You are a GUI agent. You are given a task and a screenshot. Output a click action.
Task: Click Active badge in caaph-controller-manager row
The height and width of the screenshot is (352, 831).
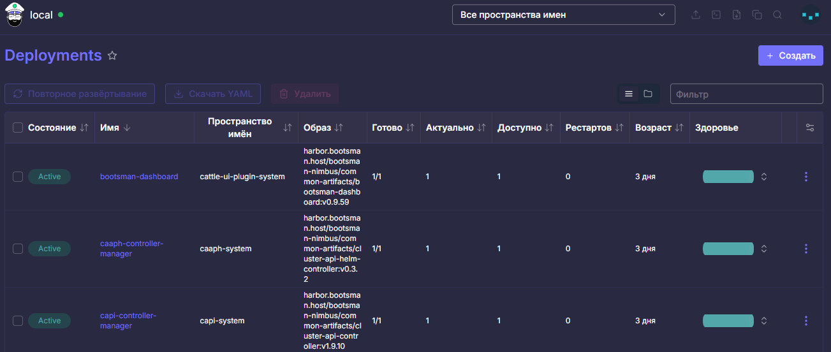(49, 249)
